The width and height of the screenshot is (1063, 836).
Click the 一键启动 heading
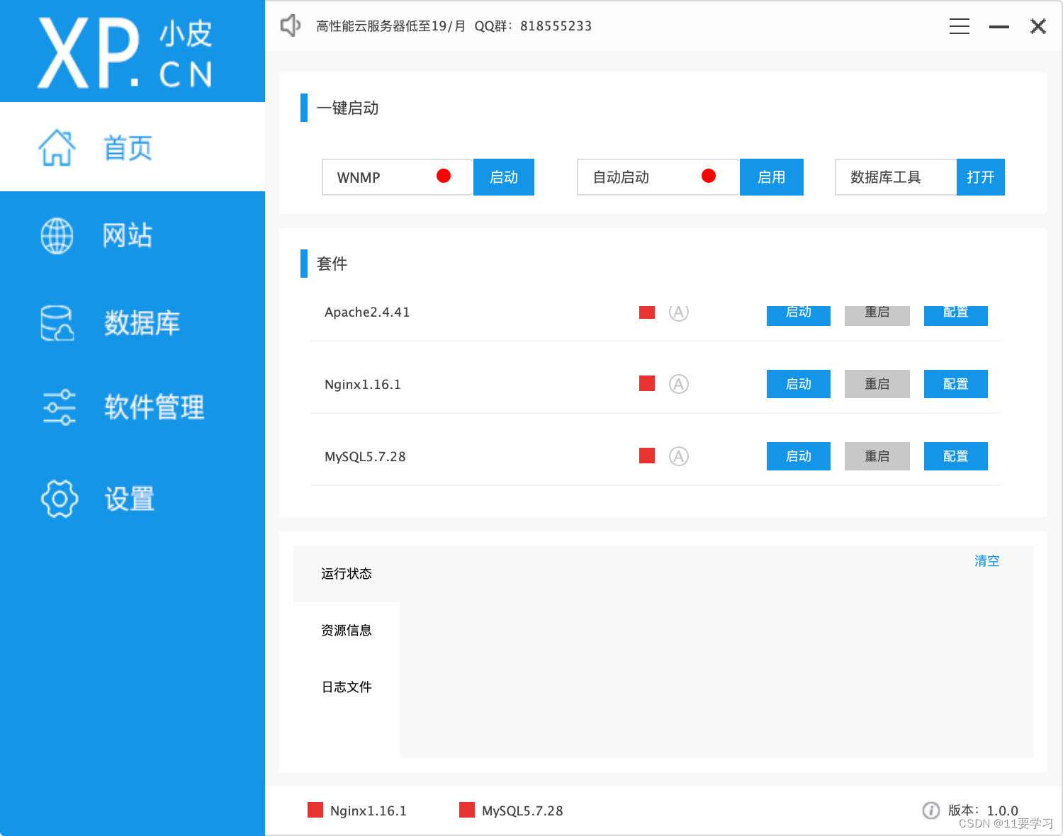tap(347, 108)
